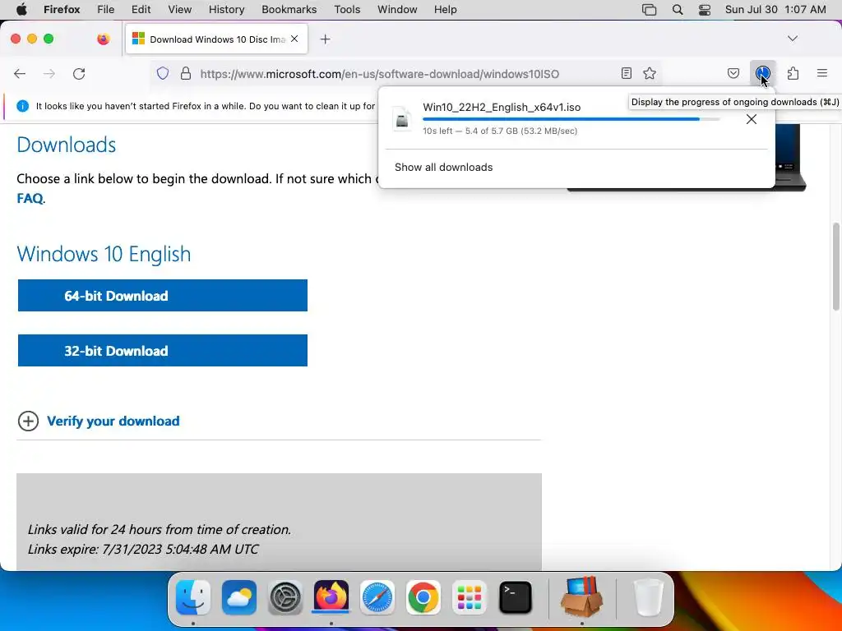This screenshot has width=842, height=631.
Task: Click the Downloads heading
Action: 67,145
